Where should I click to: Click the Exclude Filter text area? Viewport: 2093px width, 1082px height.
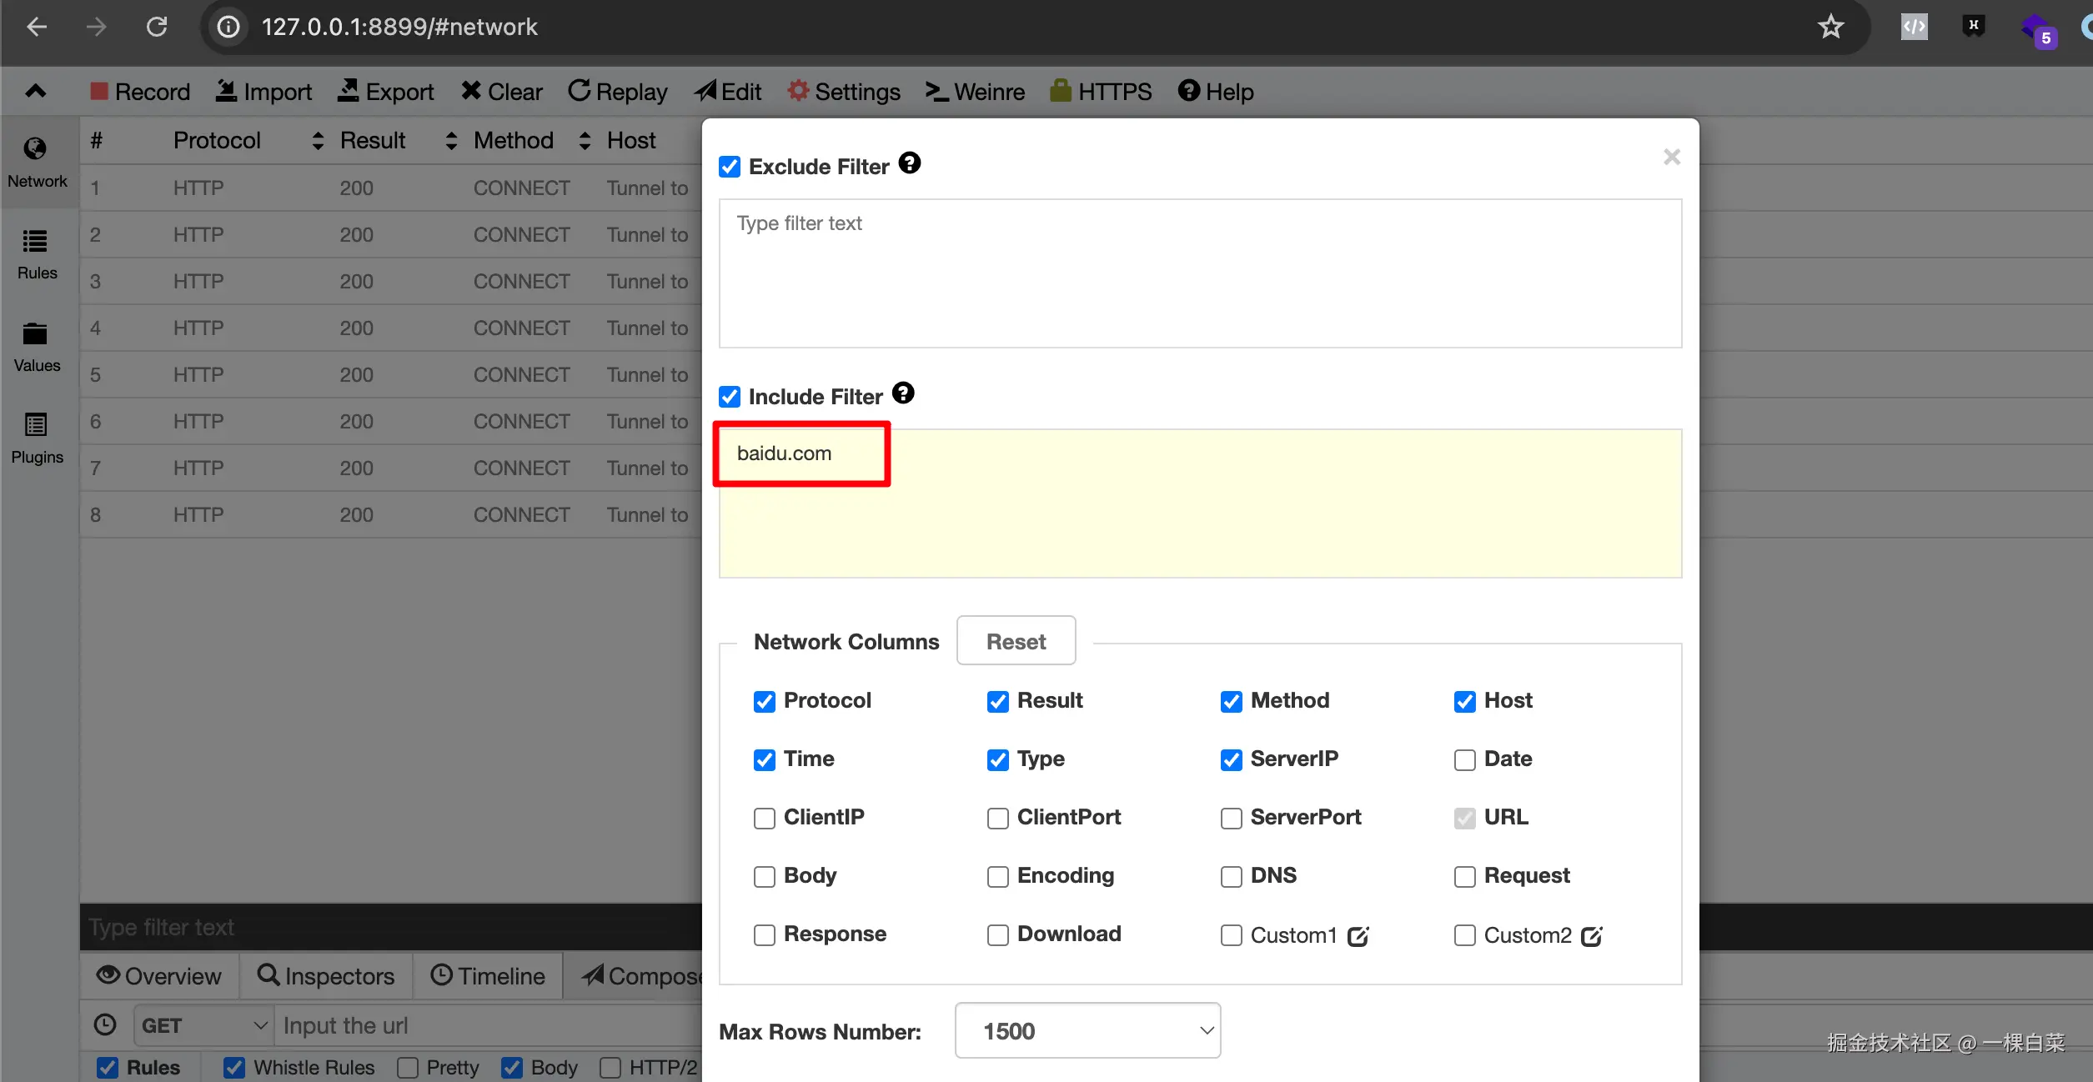[1199, 273]
